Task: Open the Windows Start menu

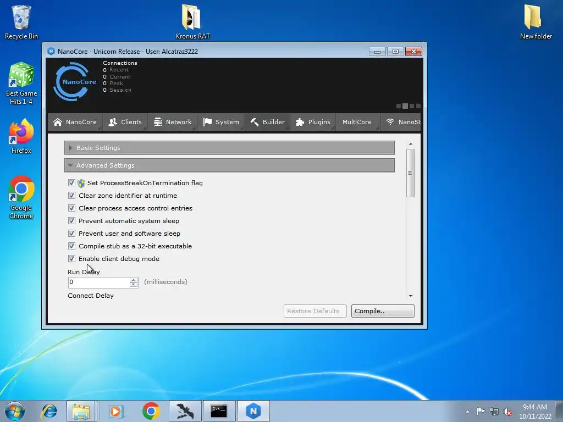Action: point(15,411)
